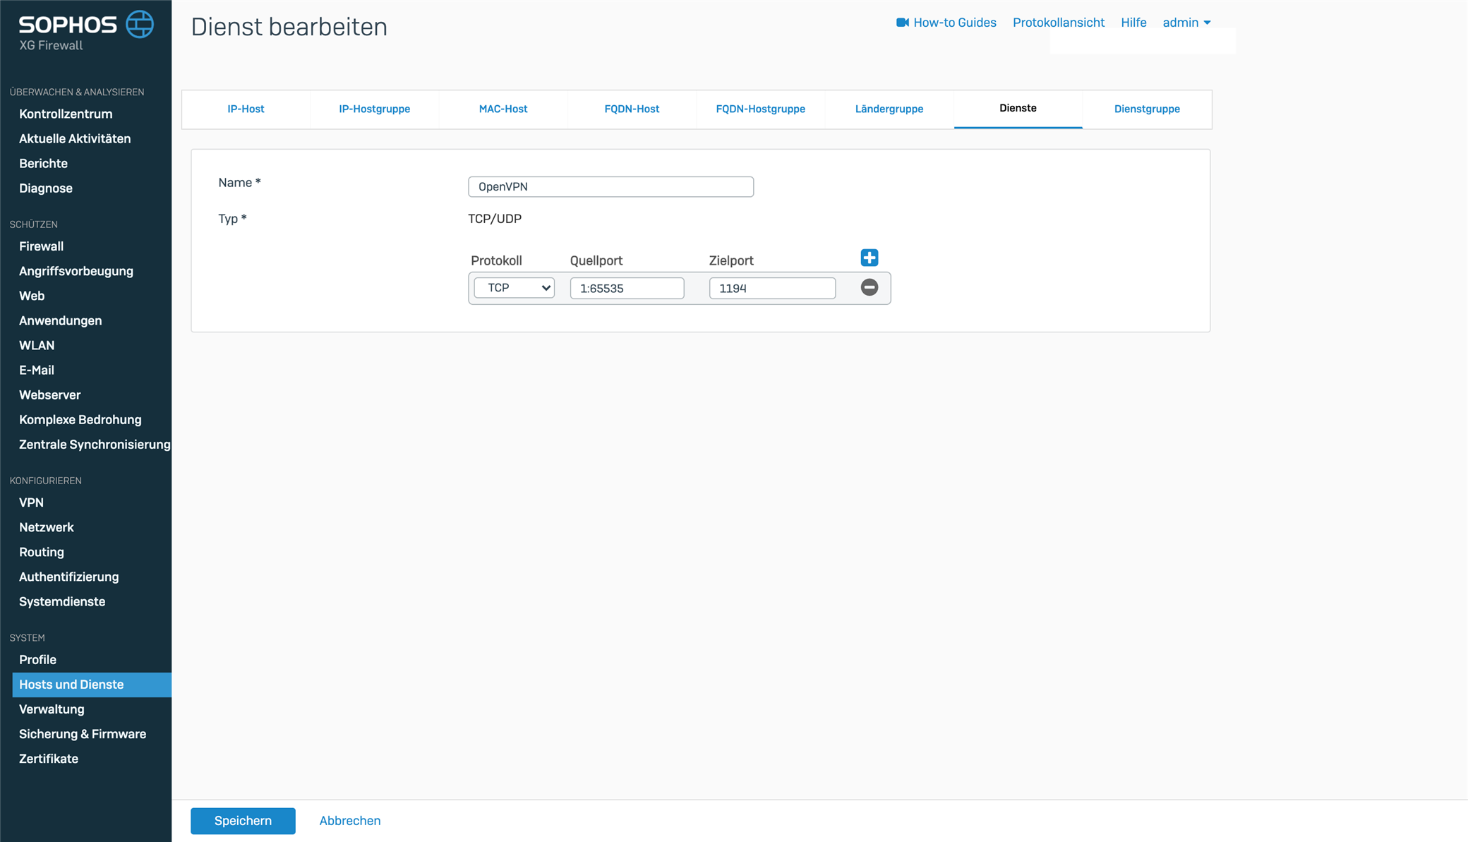Select Komplexe Bedrohung menu item
This screenshot has width=1468, height=842.
pyautogui.click(x=80, y=419)
